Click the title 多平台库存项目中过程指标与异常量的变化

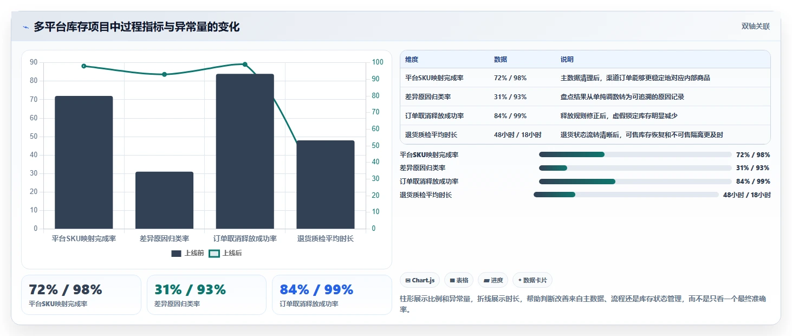click(137, 27)
